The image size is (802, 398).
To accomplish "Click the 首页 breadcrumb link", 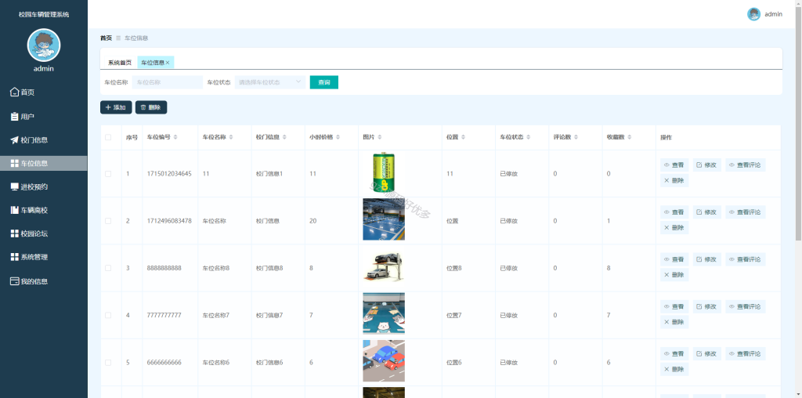I will [106, 38].
